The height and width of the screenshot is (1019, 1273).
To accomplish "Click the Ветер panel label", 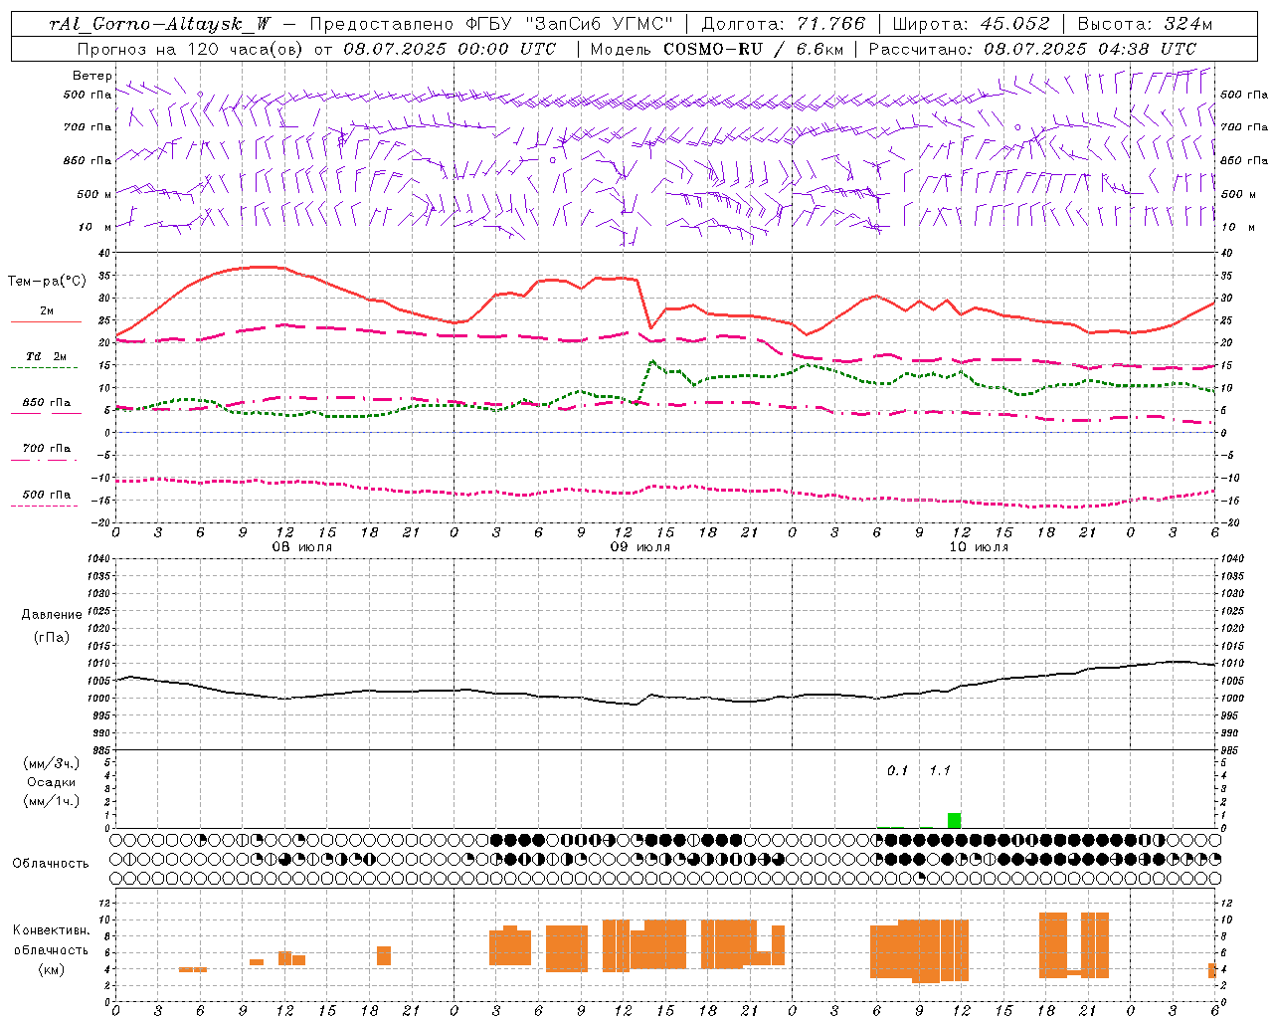I will 92,76.
